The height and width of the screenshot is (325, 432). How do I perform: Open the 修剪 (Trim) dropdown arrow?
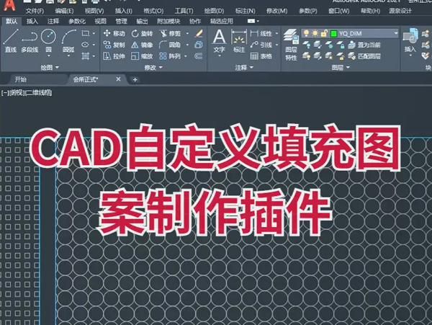[x=188, y=34]
